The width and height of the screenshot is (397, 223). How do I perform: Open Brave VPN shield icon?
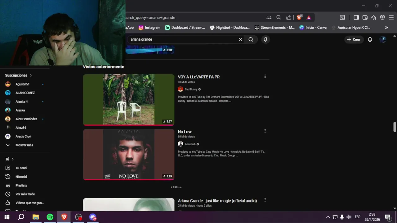tap(382, 17)
